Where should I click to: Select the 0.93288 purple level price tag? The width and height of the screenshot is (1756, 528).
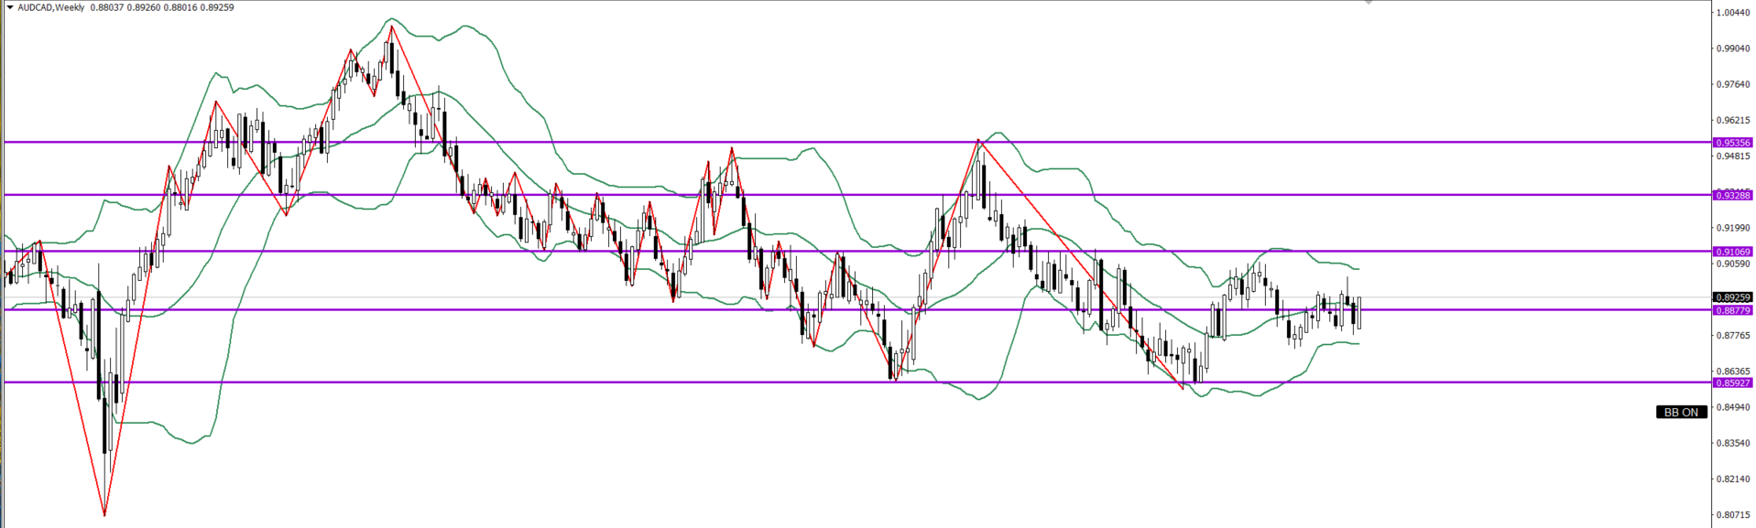click(x=1732, y=195)
